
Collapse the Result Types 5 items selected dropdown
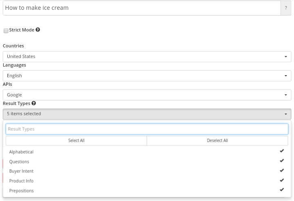point(147,114)
